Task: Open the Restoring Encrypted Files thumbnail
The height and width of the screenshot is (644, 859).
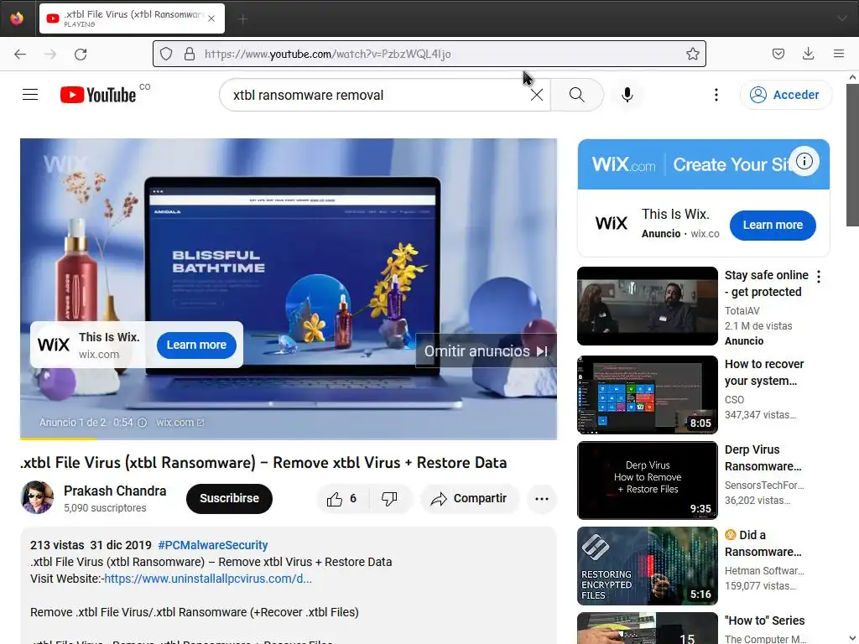Action: (647, 566)
